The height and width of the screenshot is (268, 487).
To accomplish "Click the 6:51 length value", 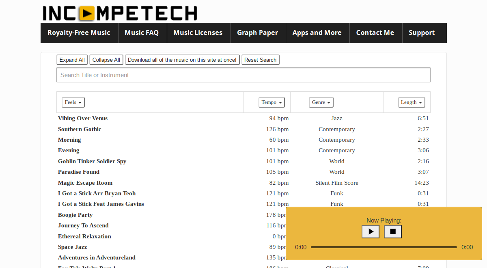I will pyautogui.click(x=423, y=118).
